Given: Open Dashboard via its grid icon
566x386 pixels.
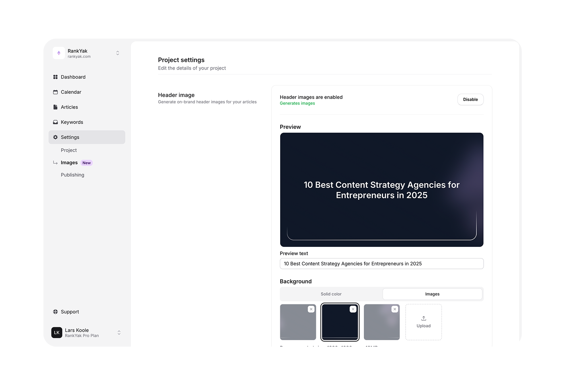Looking at the screenshot, I should pyautogui.click(x=55, y=77).
